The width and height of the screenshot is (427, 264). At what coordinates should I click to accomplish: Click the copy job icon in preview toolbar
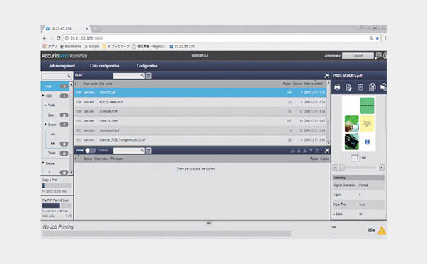tap(372, 87)
